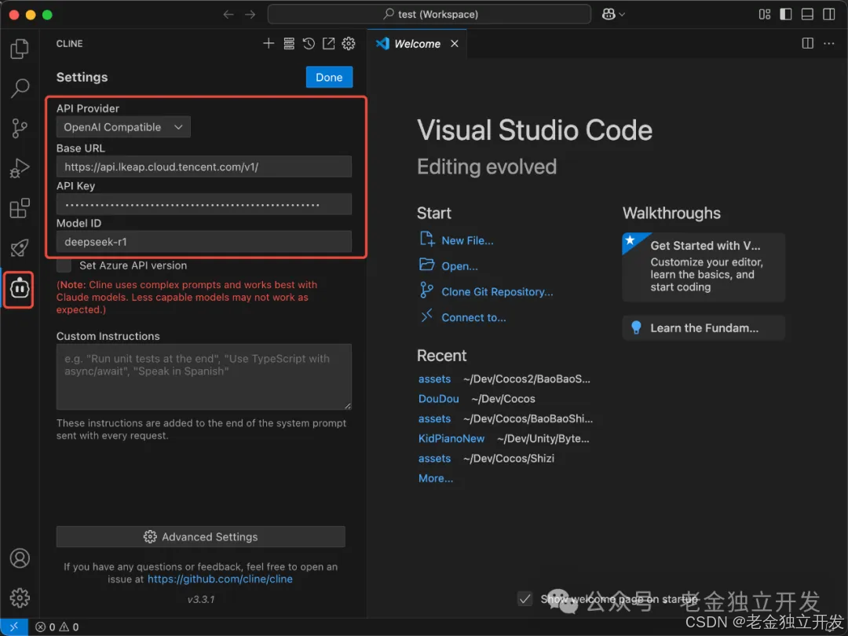Screen dimensions: 848x636
Task: Expand the Copilot chevron menu in title bar
Action: 621,15
